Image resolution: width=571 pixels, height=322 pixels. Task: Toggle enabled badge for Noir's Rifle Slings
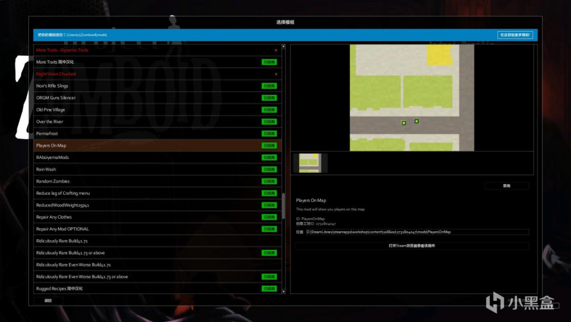[x=269, y=86]
